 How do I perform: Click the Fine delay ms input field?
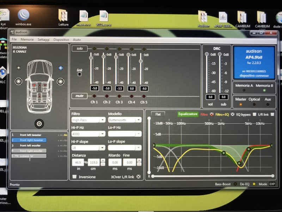[x=129, y=162]
